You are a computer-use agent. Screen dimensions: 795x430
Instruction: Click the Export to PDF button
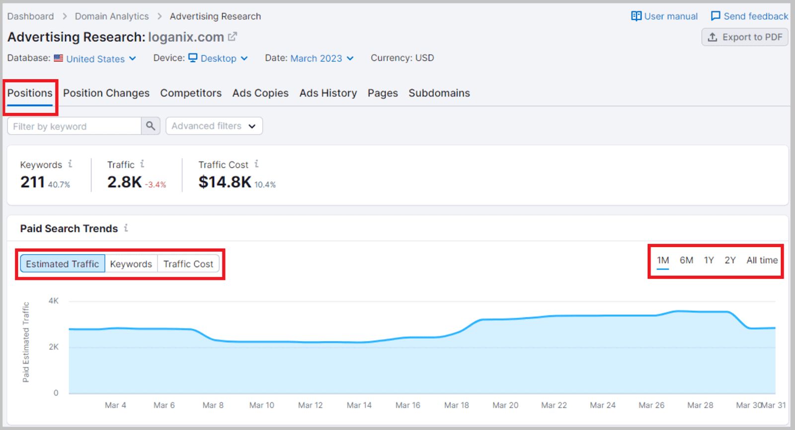(x=745, y=37)
